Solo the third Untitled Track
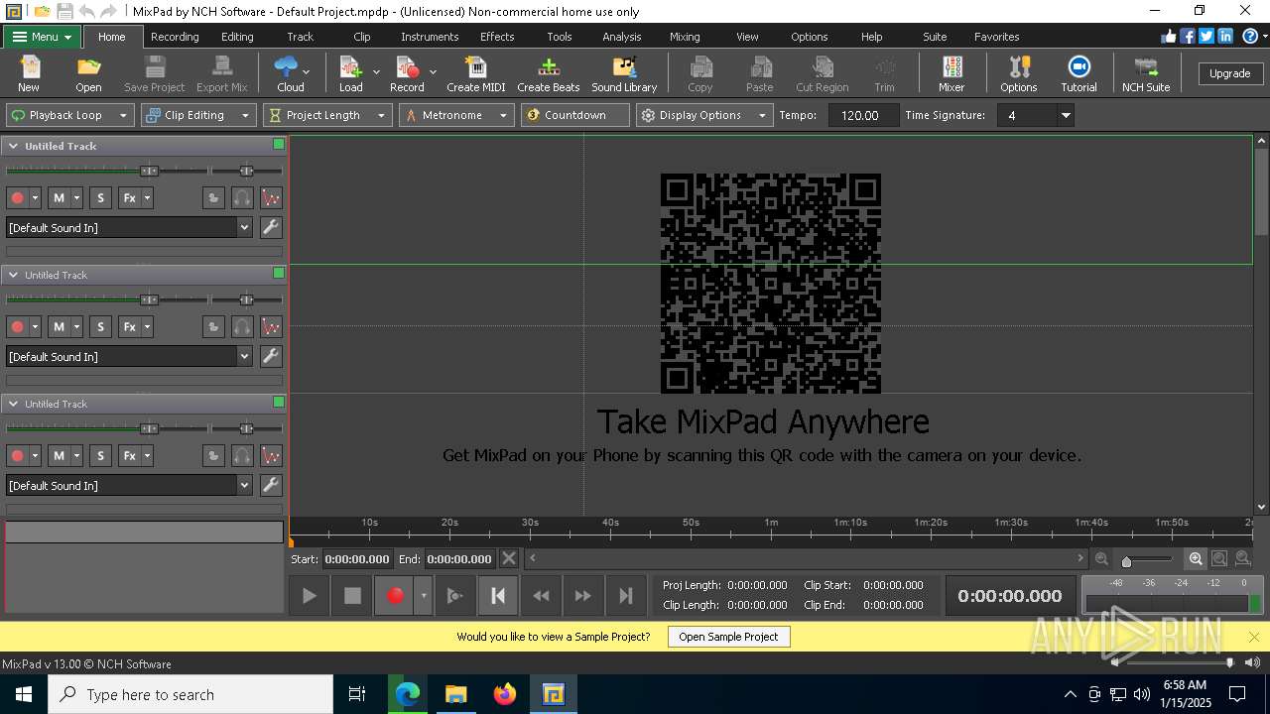 (100, 455)
